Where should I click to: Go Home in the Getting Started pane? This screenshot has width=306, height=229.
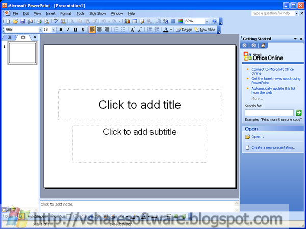(263, 46)
